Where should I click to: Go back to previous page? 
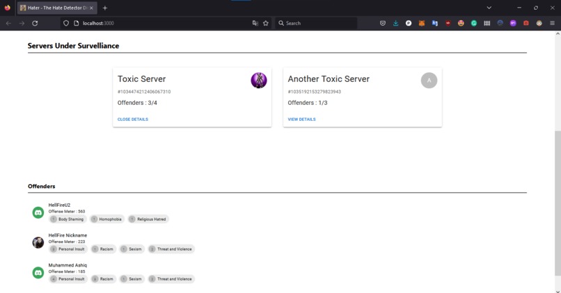coord(8,23)
